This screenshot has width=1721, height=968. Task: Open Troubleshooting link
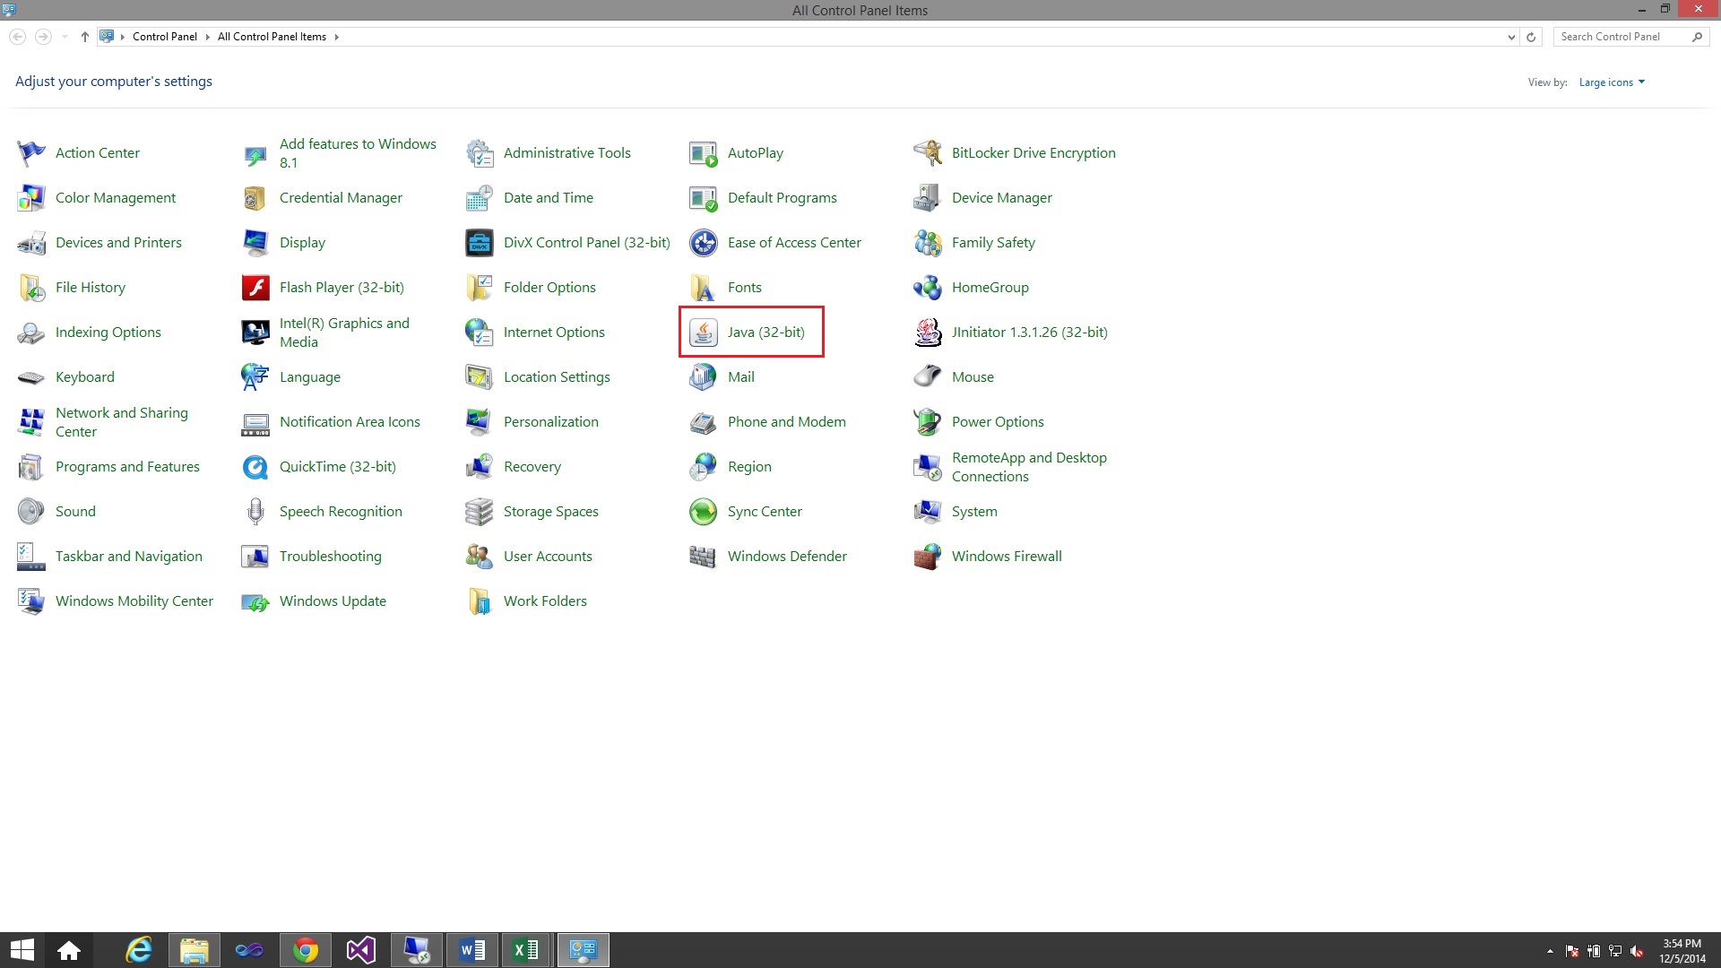point(330,557)
